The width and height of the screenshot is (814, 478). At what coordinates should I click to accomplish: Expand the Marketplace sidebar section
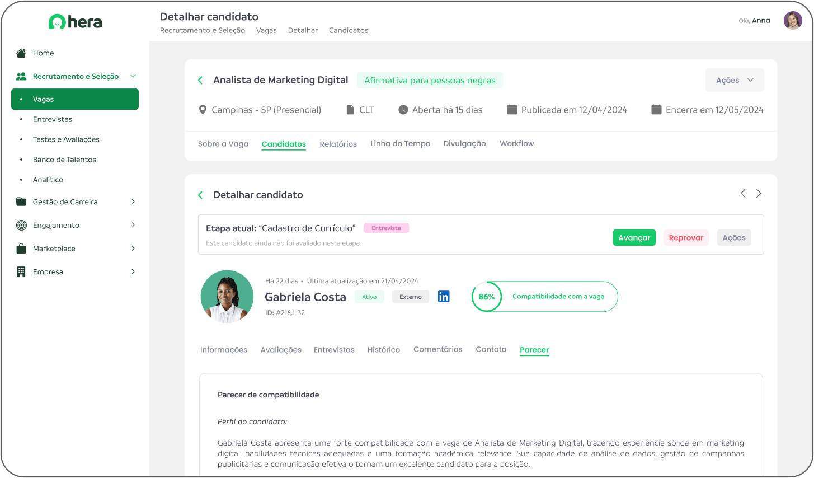pyautogui.click(x=133, y=249)
